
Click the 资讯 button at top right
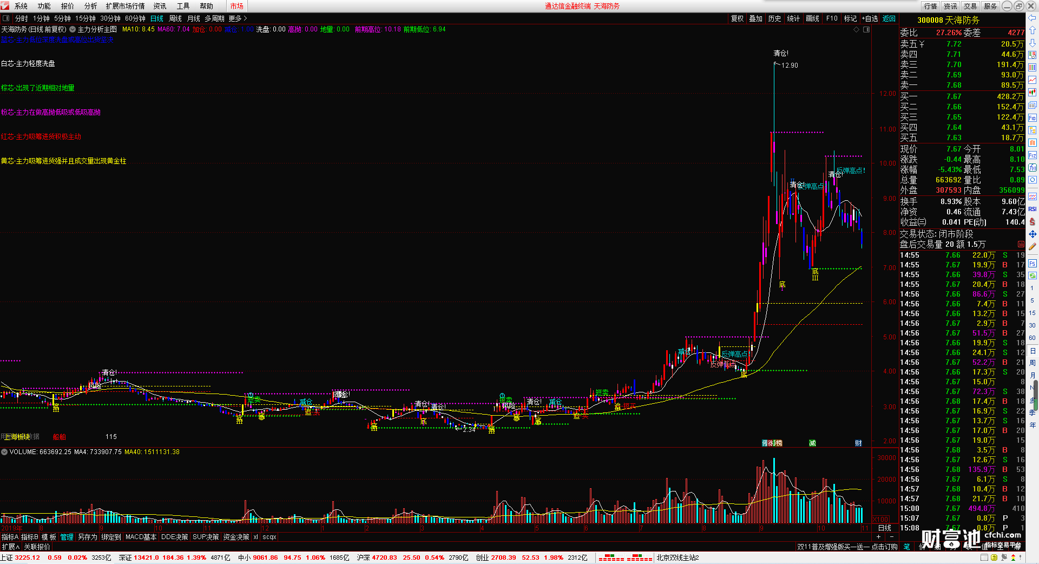[950, 6]
